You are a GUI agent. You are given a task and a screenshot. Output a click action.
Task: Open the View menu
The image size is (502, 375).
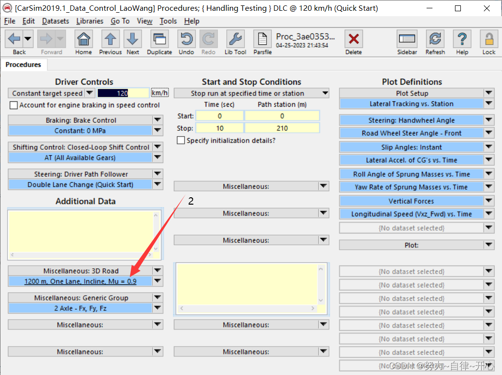click(x=144, y=21)
